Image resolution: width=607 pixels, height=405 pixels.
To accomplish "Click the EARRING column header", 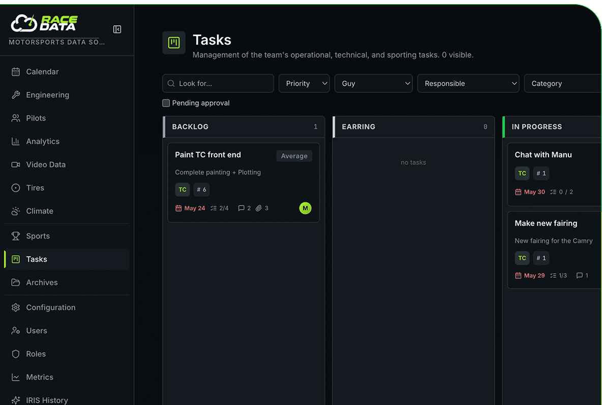I will 413,127.
